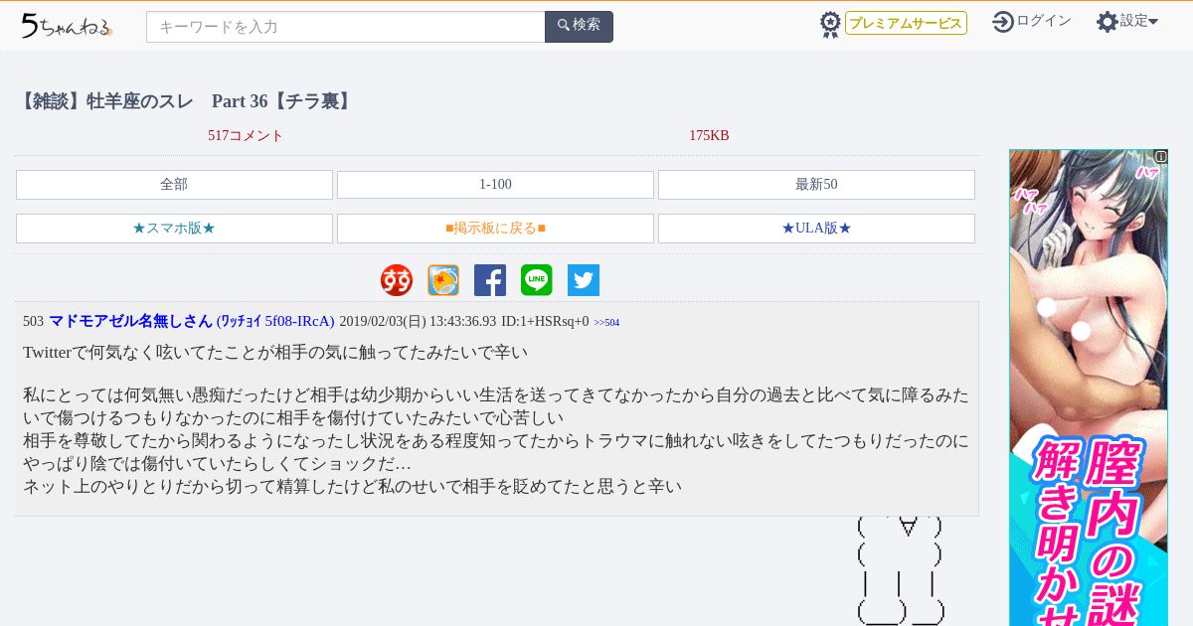The height and width of the screenshot is (626, 1193).
Task: Click the 517コメント count
Action: pyautogui.click(x=246, y=136)
